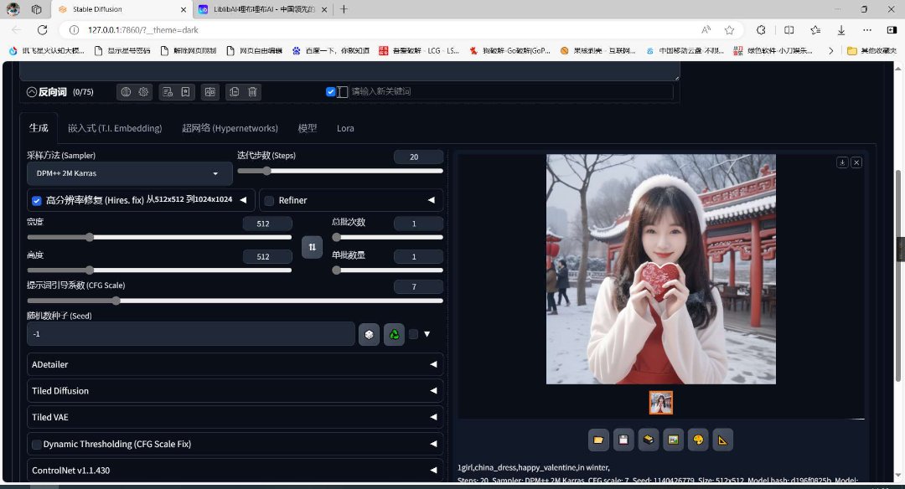Click the CFG Scale slider track

235,301
